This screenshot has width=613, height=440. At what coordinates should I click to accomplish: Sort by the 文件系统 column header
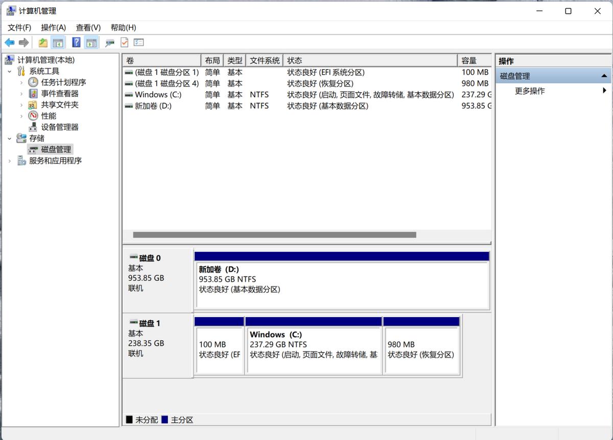point(264,60)
